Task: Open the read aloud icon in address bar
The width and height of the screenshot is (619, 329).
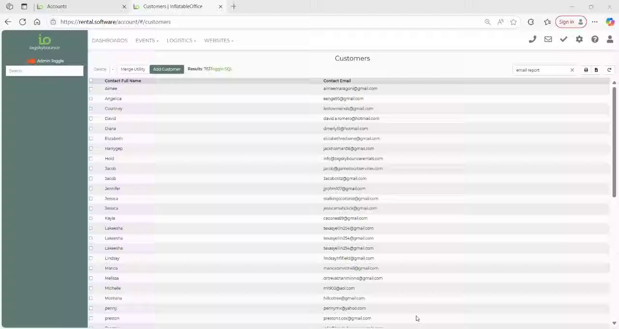Action: 501,22
